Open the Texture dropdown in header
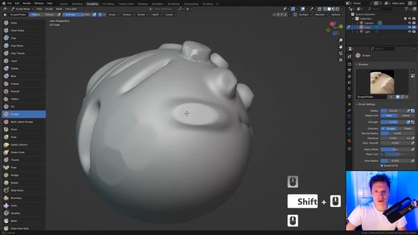418x235 pixels. click(x=128, y=14)
